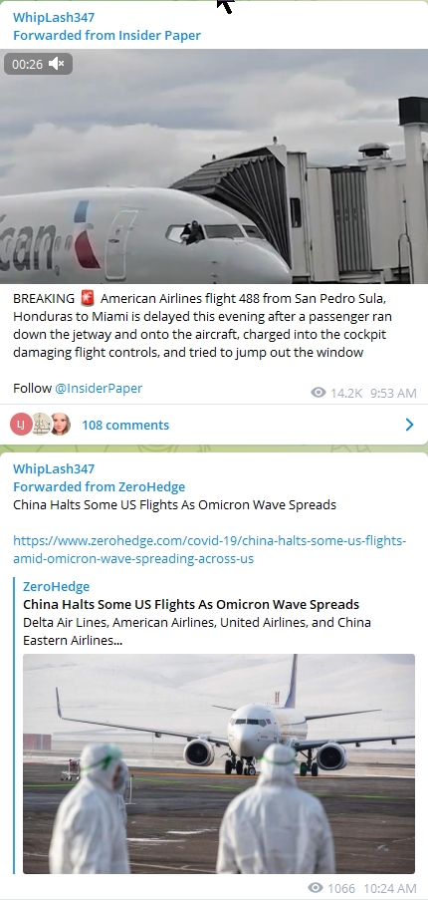
Task: Click the 00:26 video duration badge
Action: coord(28,64)
